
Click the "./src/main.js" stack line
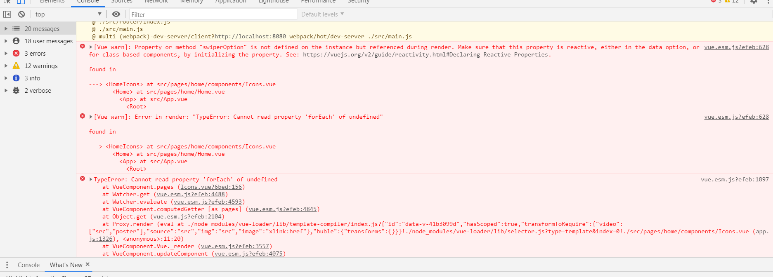coord(121,29)
